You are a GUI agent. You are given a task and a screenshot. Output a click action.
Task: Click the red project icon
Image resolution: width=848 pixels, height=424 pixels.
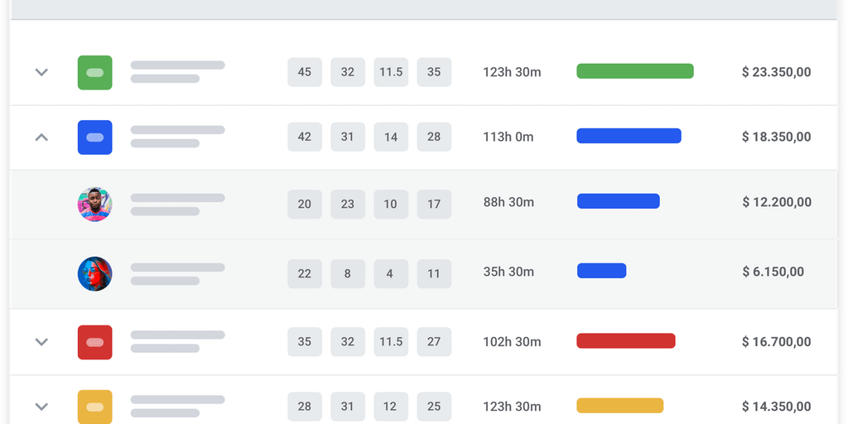click(x=94, y=342)
